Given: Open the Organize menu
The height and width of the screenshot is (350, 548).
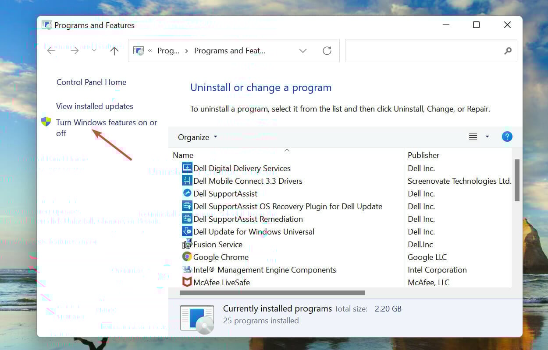Looking at the screenshot, I should (x=197, y=137).
